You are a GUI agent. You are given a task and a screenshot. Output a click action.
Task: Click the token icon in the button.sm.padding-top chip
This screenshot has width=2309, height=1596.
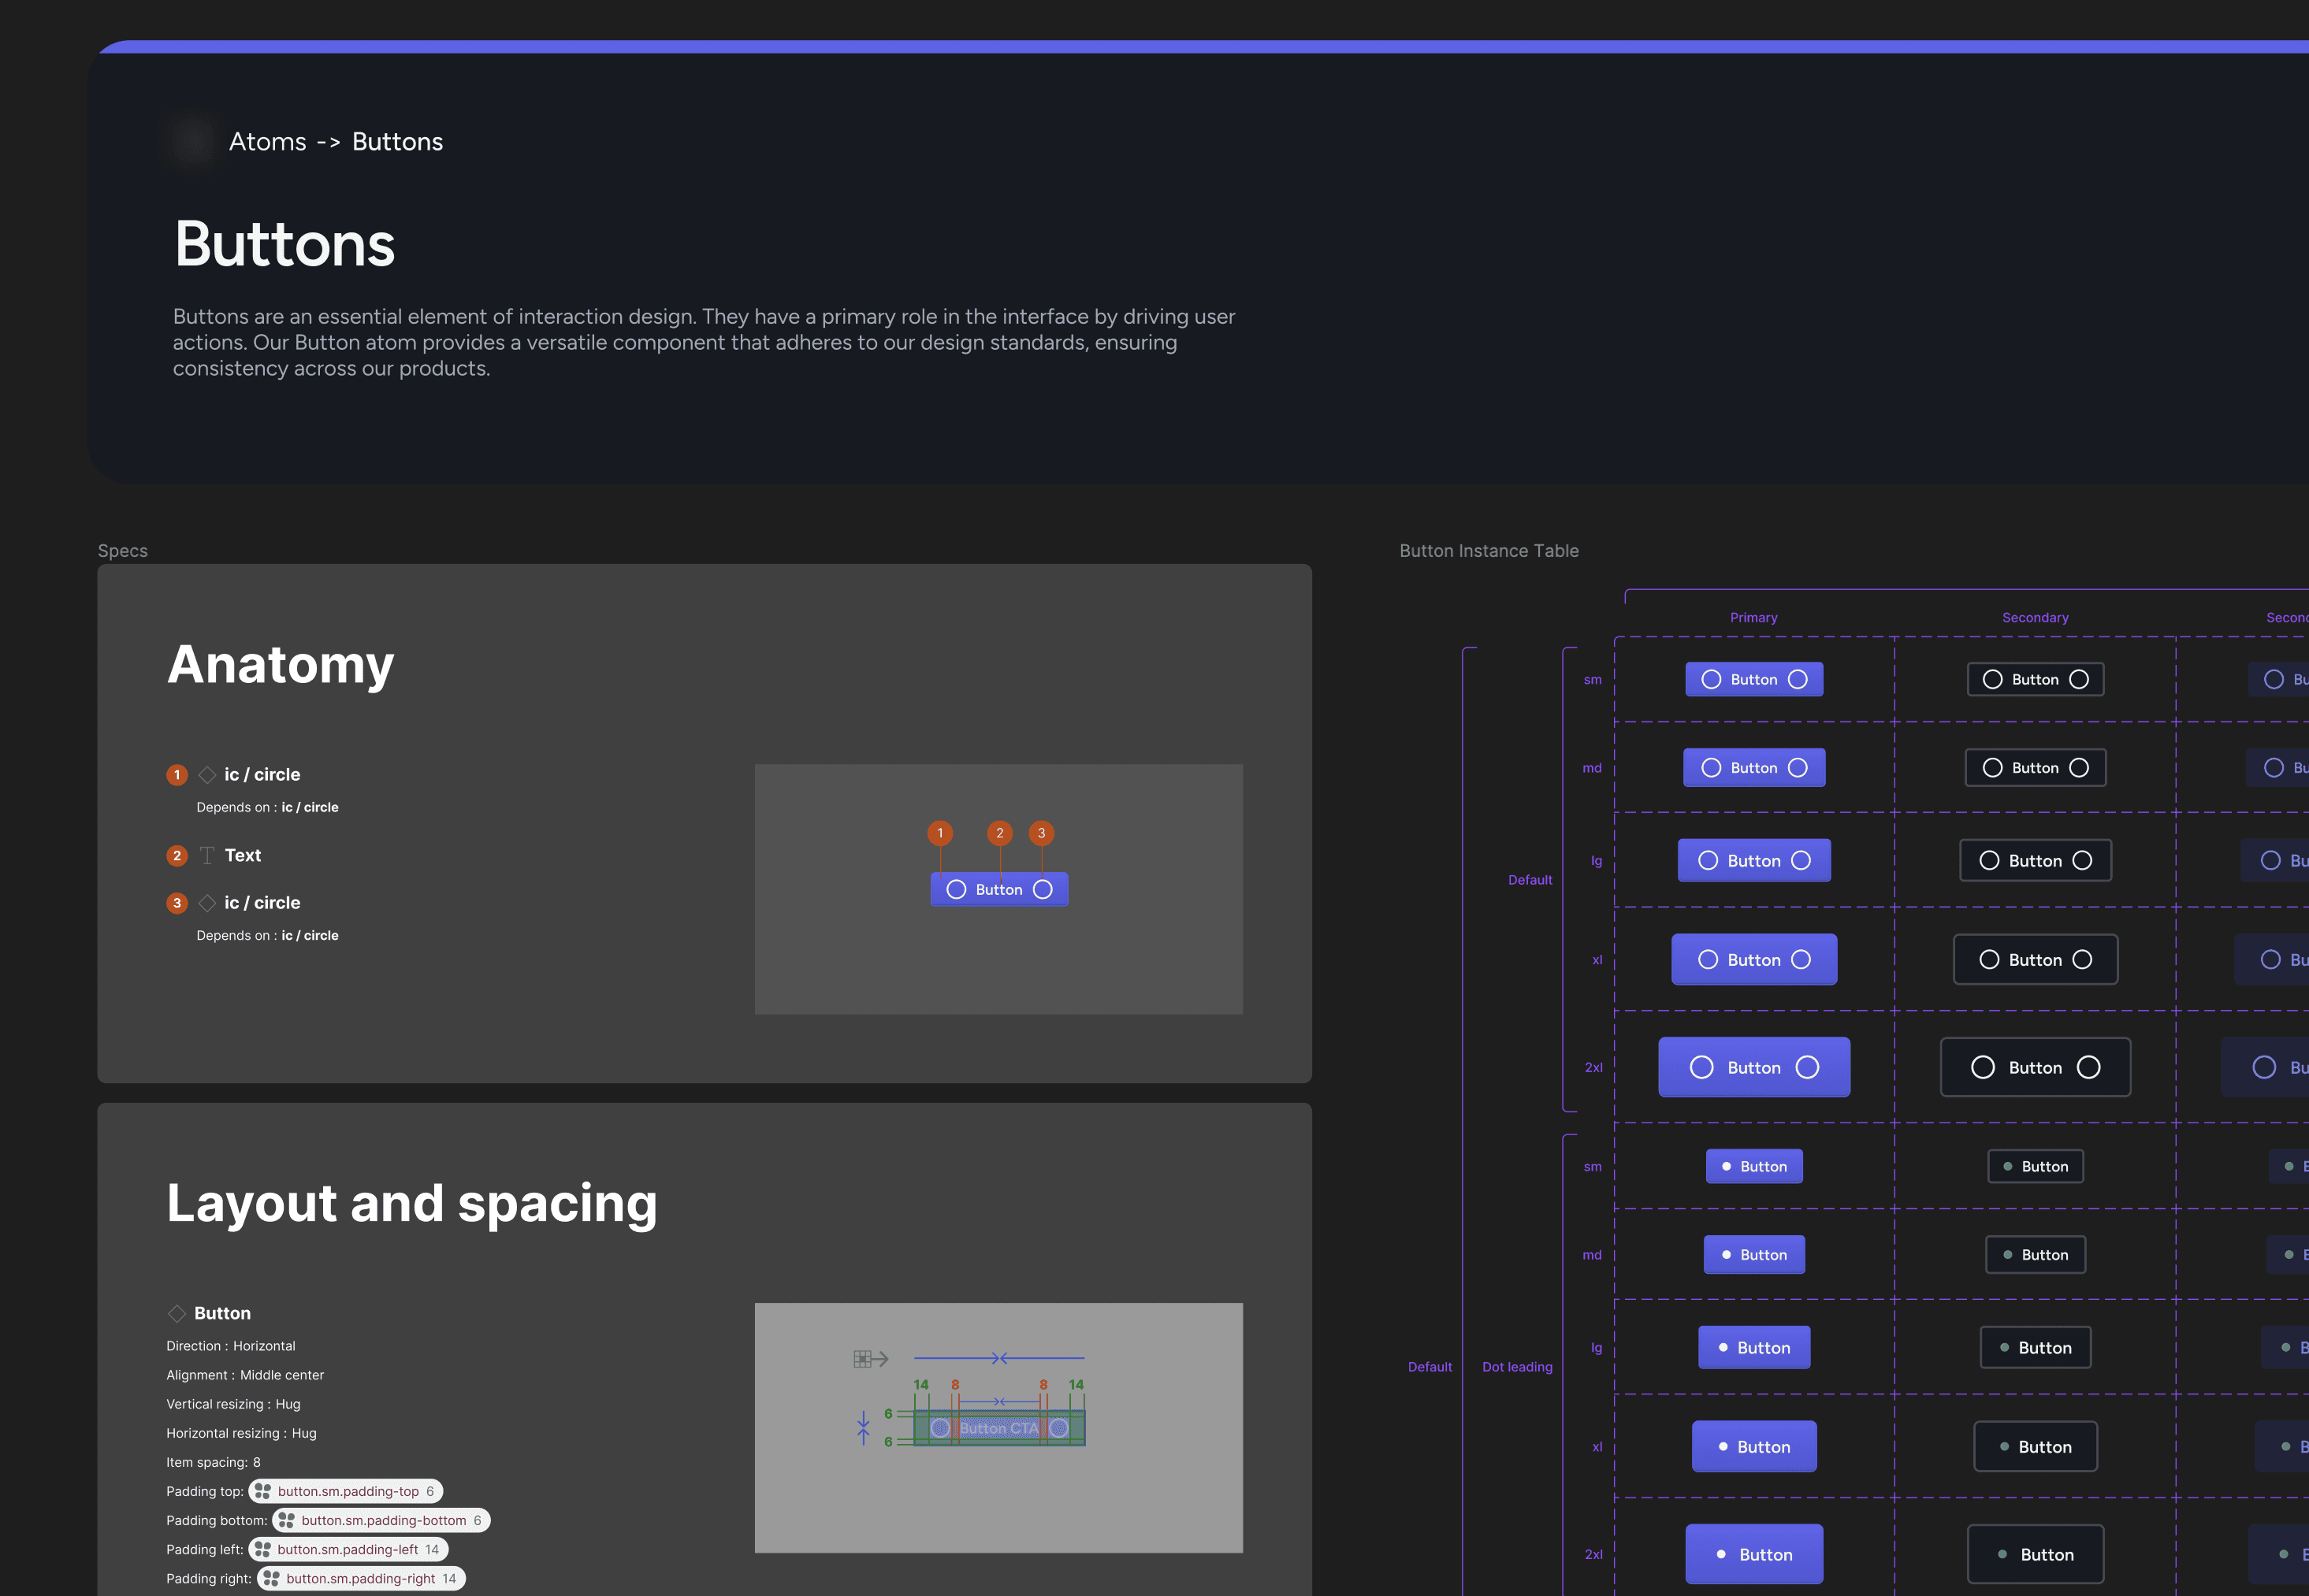click(262, 1491)
